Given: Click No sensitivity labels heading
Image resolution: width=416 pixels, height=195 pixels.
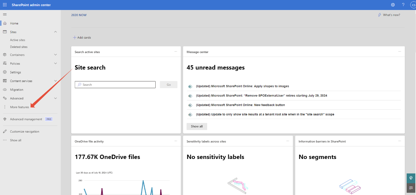Looking at the screenshot, I should coord(215,157).
